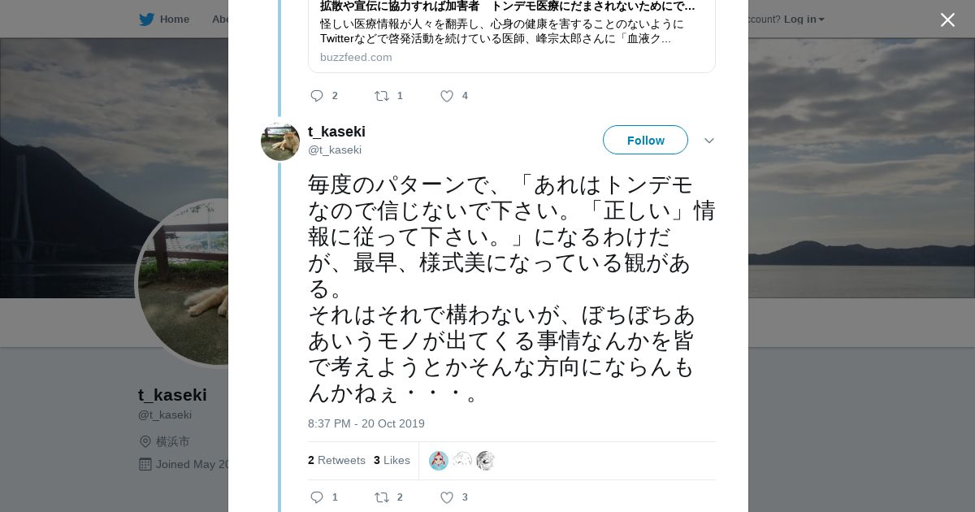The image size is (975, 512).
Task: Retweet t_kaseki's main tweet
Action: pos(381,497)
